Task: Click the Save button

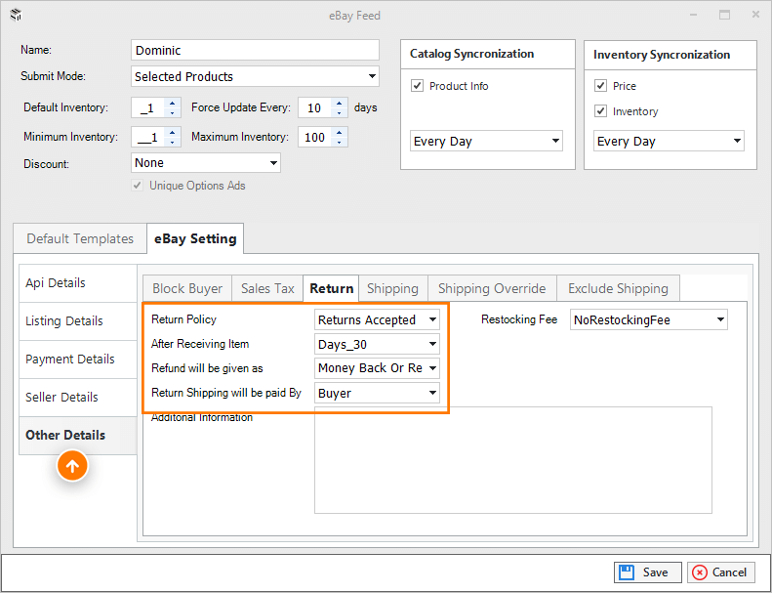Action: (647, 572)
